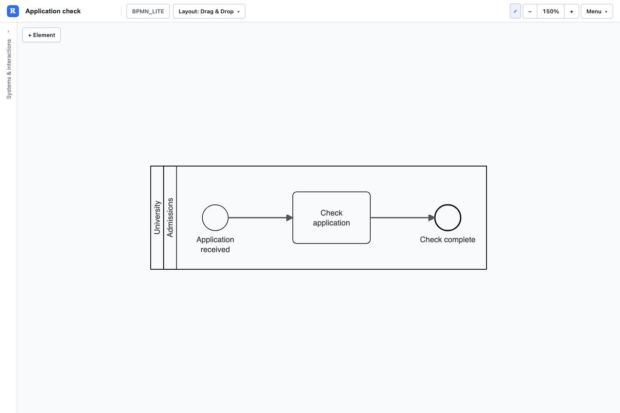Viewport: 620px width, 413px height.
Task: Click the fit-to-view arrows icon beside zoom controls
Action: (515, 11)
